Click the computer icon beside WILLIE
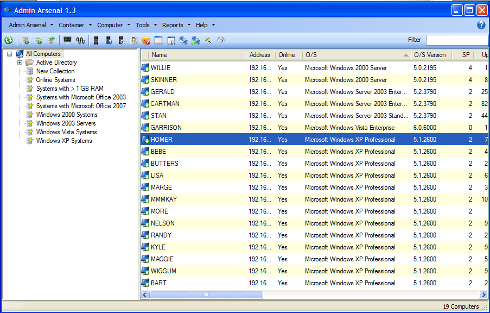 pos(145,67)
